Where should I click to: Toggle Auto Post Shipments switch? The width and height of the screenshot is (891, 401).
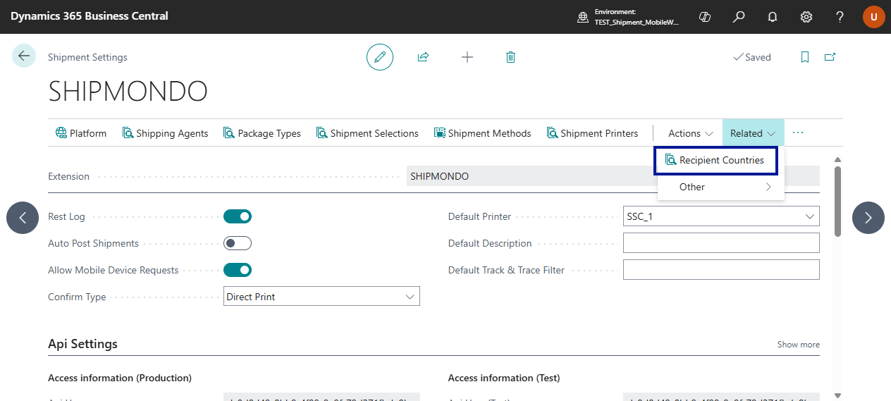pyautogui.click(x=238, y=243)
